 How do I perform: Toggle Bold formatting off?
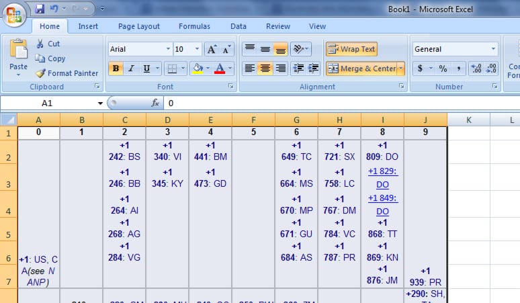coord(116,69)
